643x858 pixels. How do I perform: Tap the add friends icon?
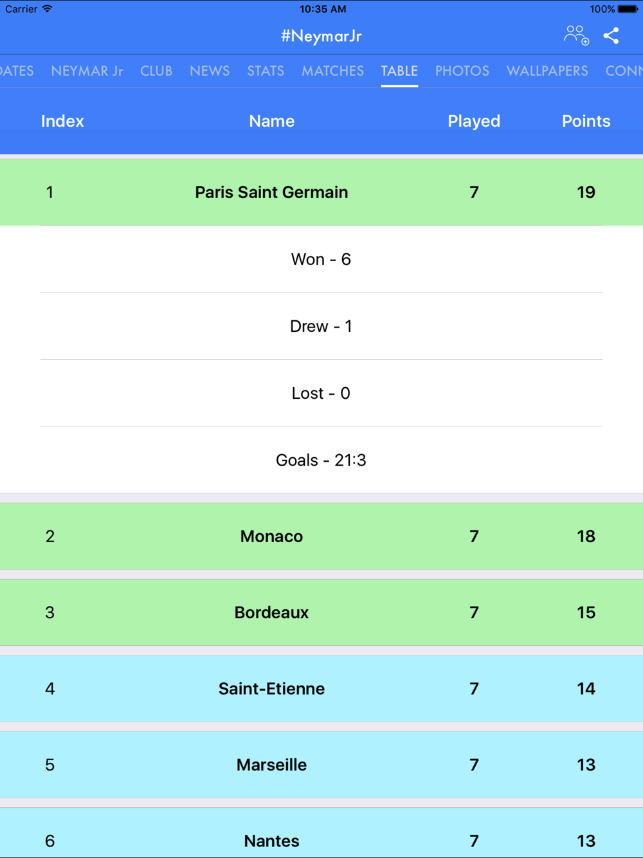tap(575, 35)
